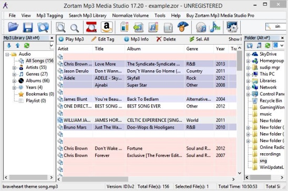Click the red Zortam lookup icon

tap(91, 27)
